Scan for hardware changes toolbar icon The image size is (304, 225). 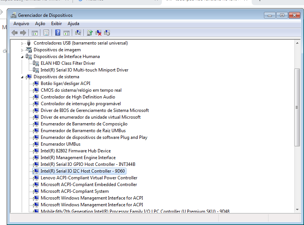coord(78,33)
